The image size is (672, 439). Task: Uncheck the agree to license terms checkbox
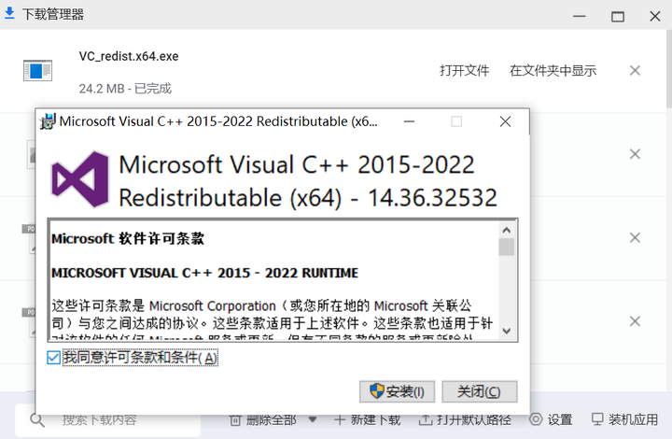(53, 358)
